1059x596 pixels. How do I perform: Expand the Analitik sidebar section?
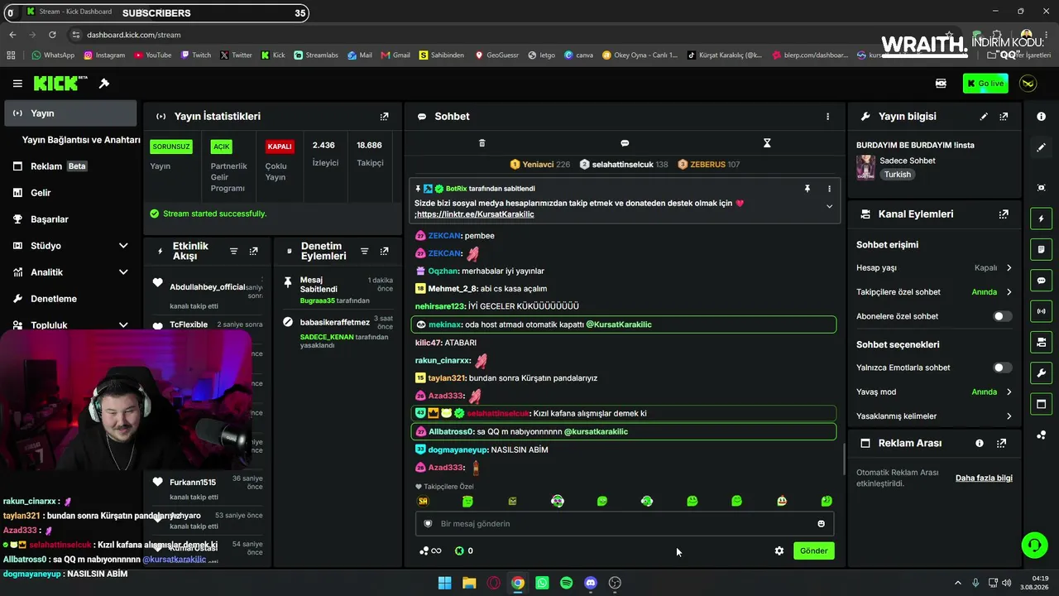[x=123, y=272]
